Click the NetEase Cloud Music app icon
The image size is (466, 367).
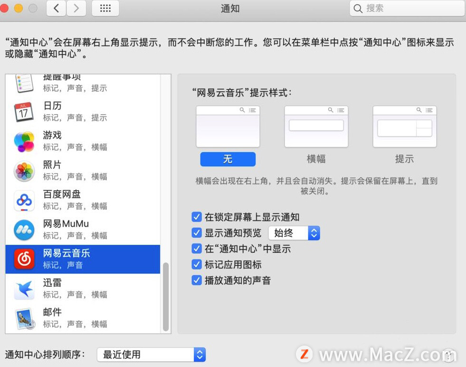pos(24,260)
